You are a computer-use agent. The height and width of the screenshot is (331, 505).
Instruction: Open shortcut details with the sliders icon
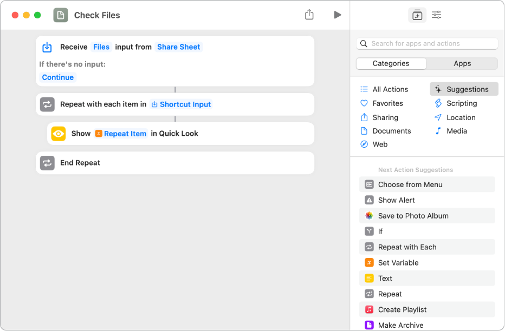[436, 15]
